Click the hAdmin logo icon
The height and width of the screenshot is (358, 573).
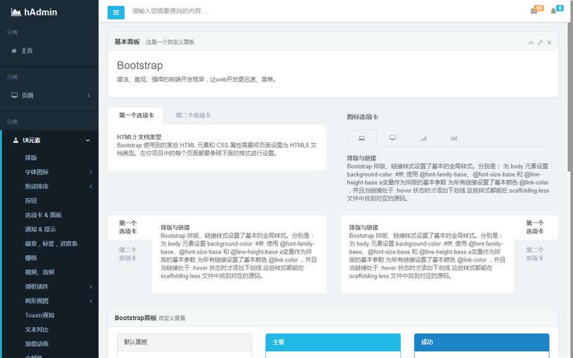[16, 12]
